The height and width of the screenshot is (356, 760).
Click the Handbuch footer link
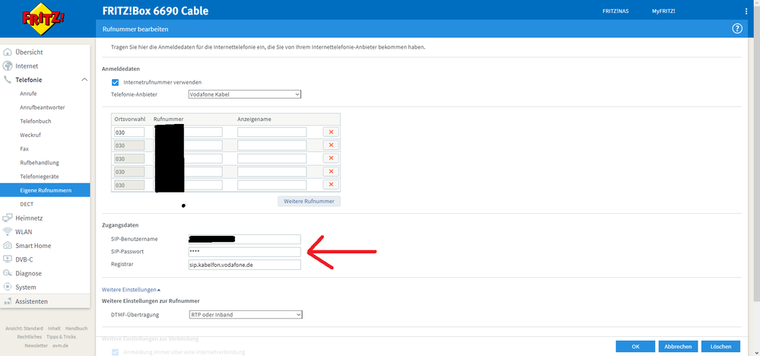76,329
